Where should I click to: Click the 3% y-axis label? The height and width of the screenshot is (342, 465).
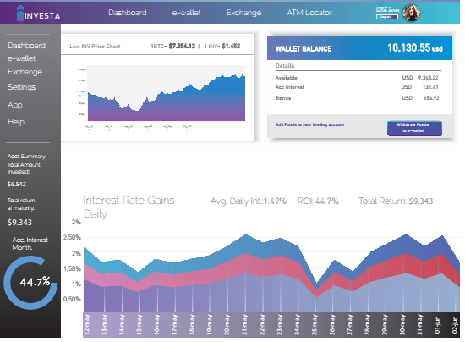coord(76,222)
